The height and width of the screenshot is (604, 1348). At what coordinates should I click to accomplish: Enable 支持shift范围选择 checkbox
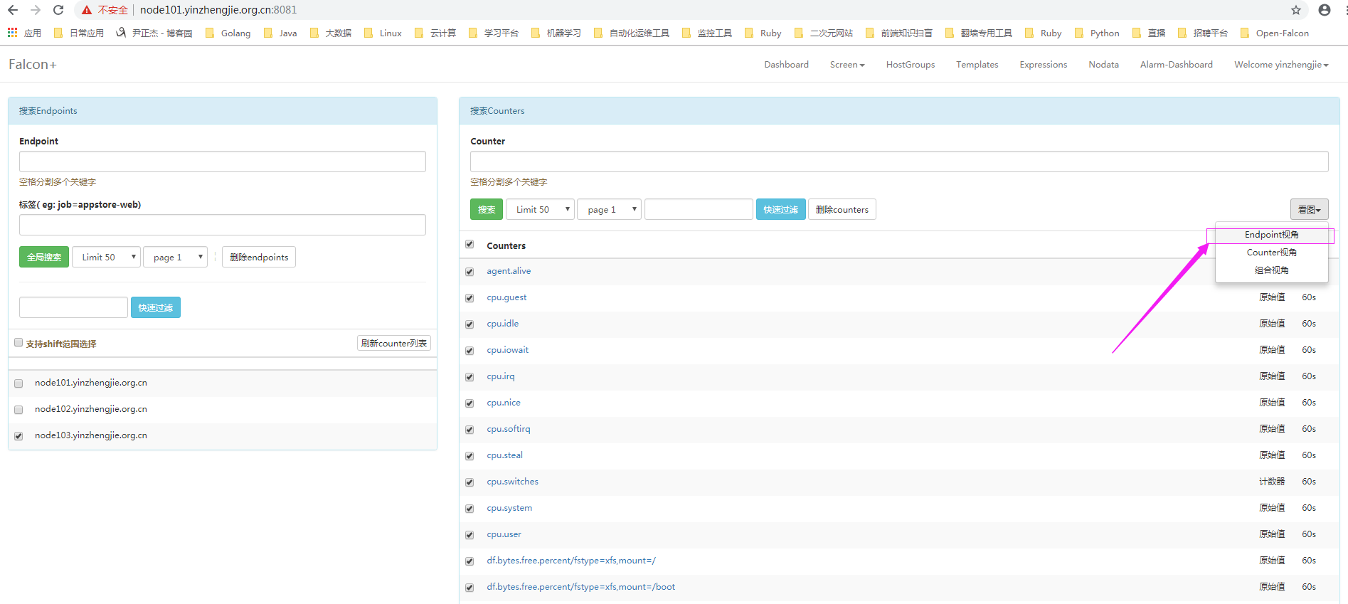point(18,342)
